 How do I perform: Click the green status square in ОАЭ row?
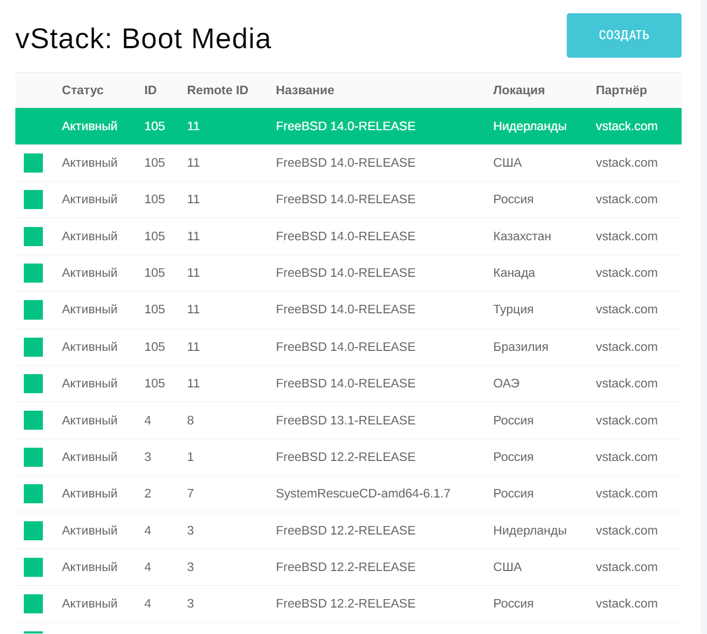[x=33, y=384]
